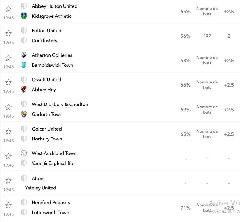Select the 71% Hereford Pegasus prediction
This screenshot has height=222, width=240.
185,208
